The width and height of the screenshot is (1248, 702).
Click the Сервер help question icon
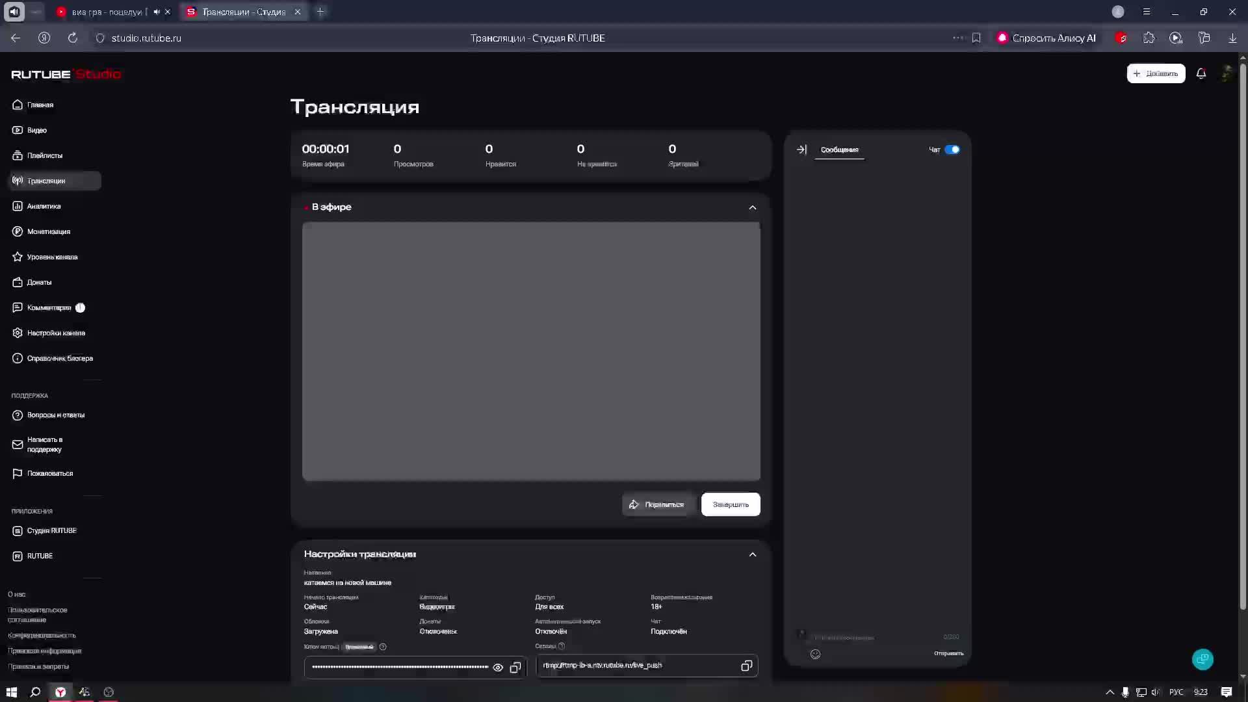pos(562,646)
